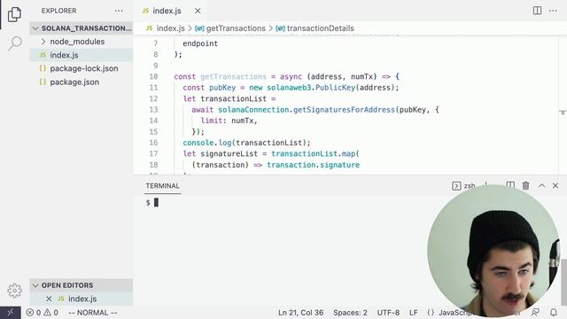
Task: Open editor more actions menu
Action: 553,11
